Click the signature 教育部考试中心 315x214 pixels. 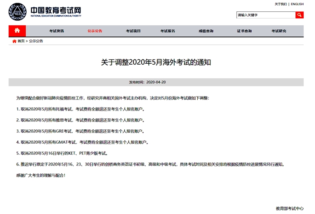tap(290, 209)
